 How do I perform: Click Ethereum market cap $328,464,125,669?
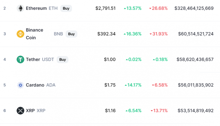(x=194, y=8)
